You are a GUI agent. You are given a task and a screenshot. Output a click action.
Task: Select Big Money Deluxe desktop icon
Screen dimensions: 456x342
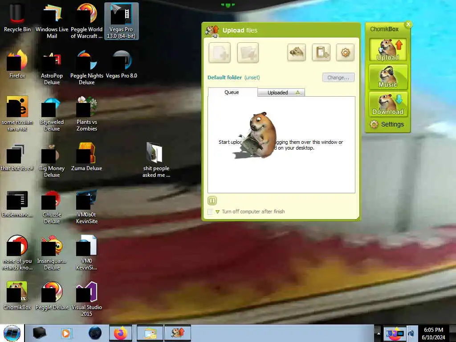pos(52,160)
